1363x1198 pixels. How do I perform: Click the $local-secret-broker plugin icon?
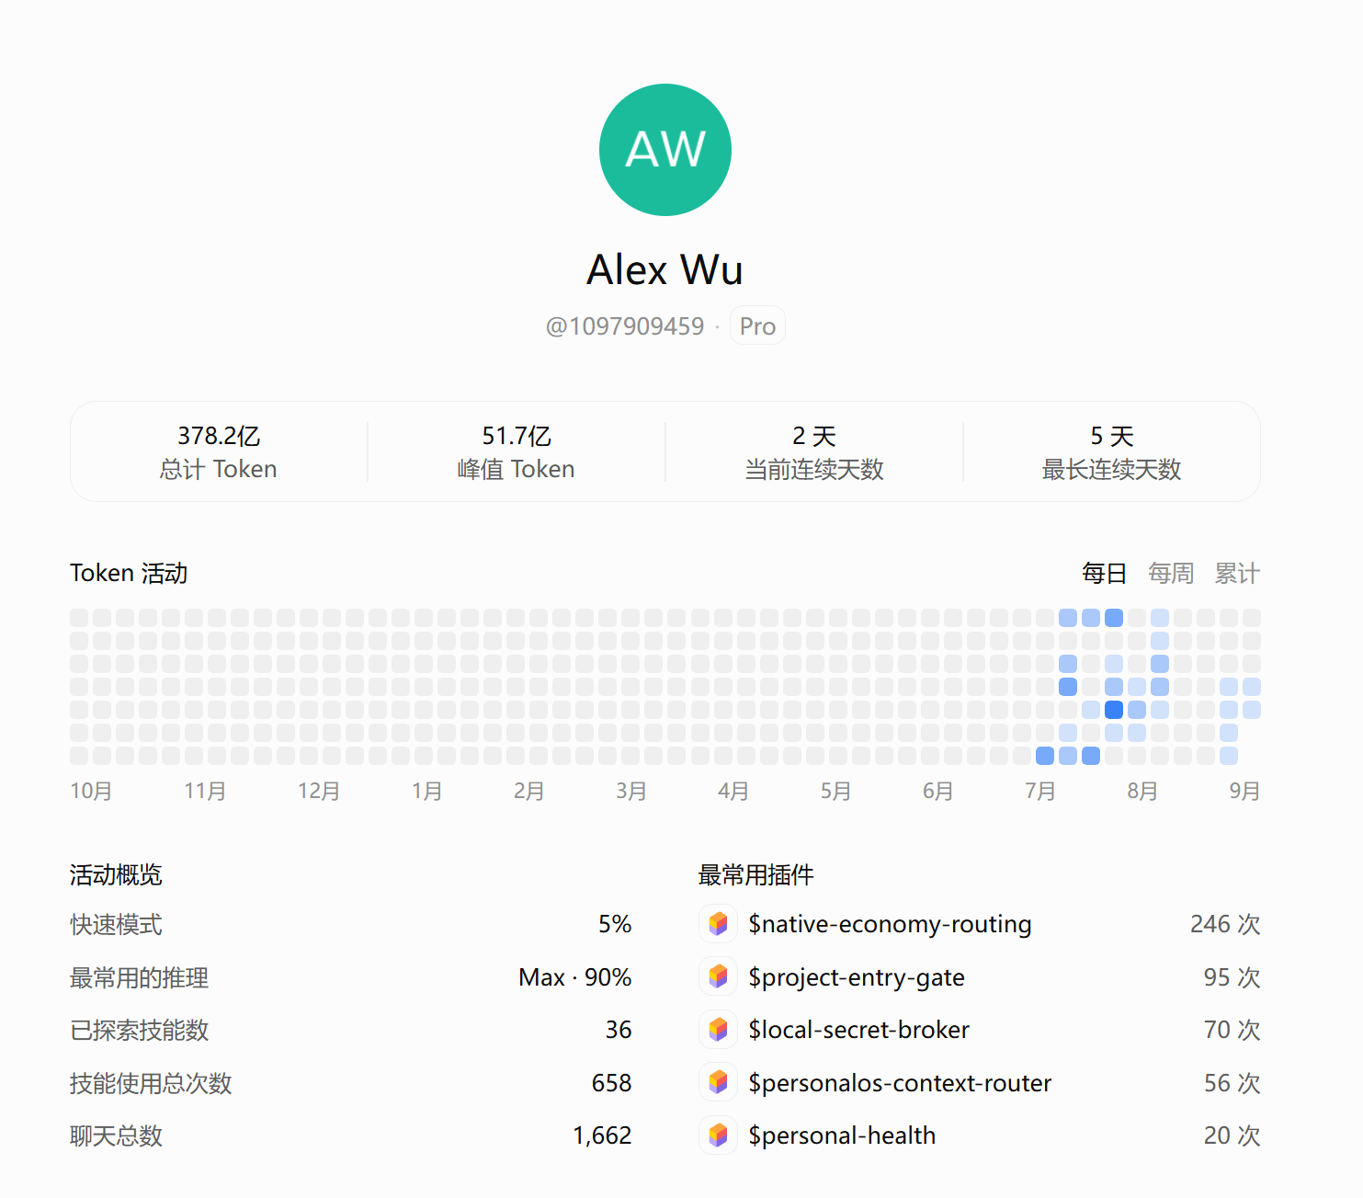pyautogui.click(x=719, y=1030)
